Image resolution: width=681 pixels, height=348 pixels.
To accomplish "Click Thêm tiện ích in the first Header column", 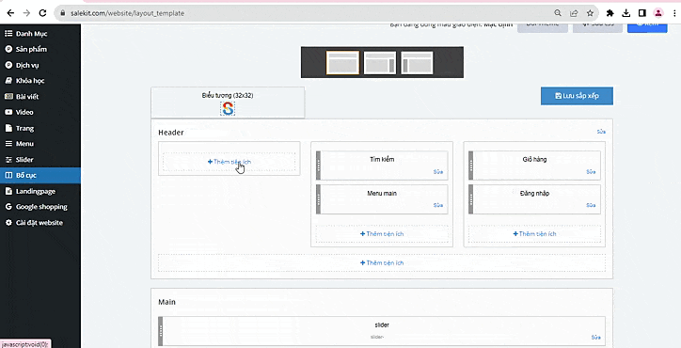I will [x=230, y=162].
